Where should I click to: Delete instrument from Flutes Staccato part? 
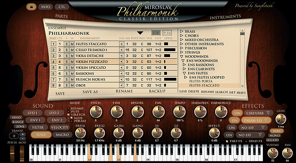[x=122, y=44]
